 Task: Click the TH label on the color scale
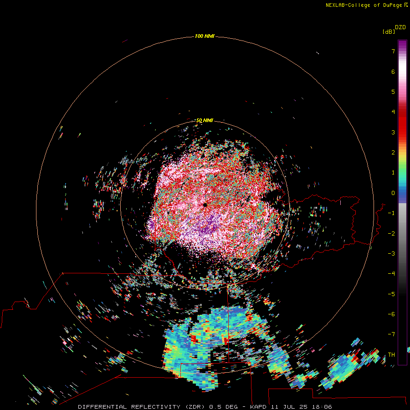[391, 355]
